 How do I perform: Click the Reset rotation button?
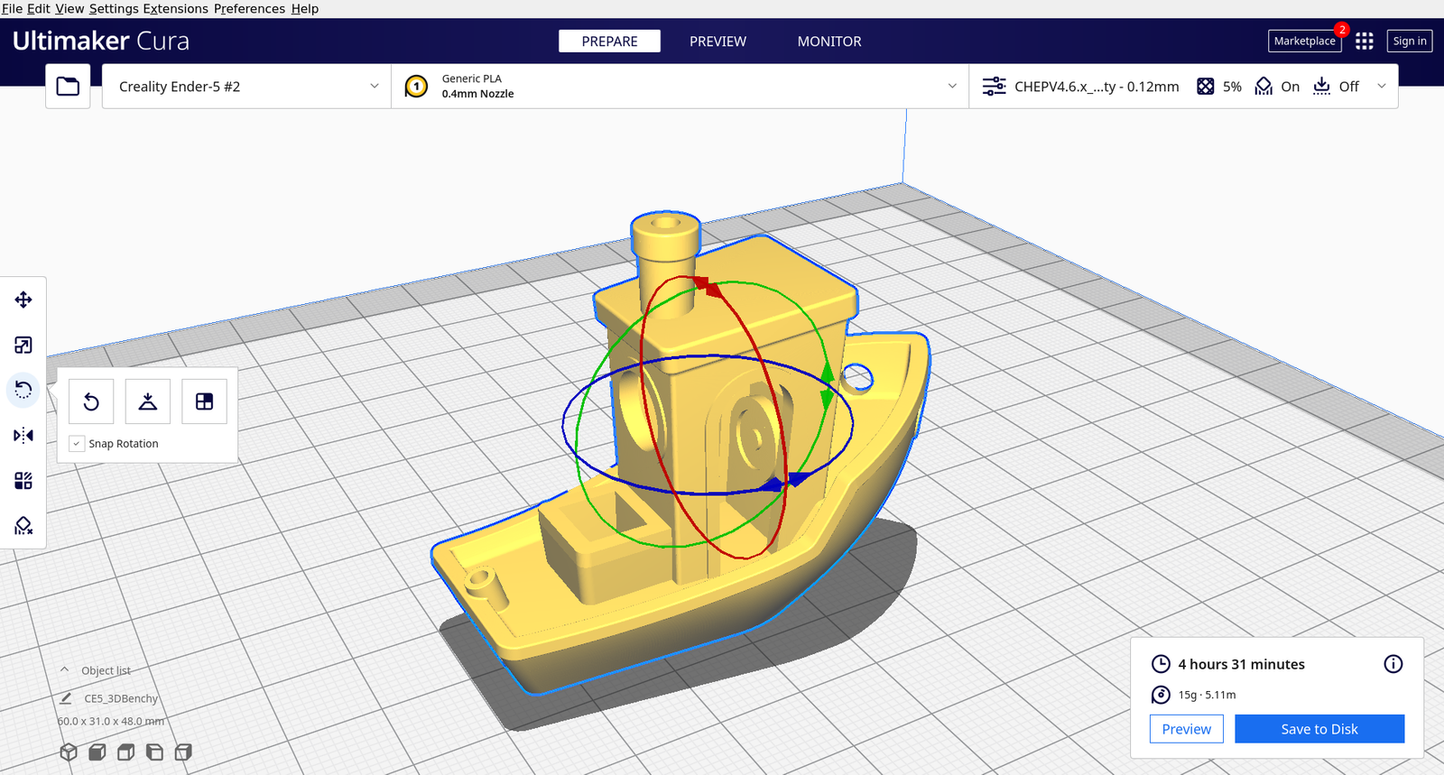[x=91, y=401]
